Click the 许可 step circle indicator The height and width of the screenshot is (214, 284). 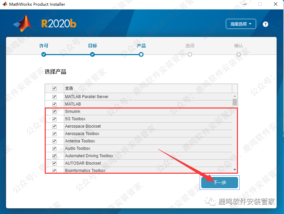[x=44, y=54]
